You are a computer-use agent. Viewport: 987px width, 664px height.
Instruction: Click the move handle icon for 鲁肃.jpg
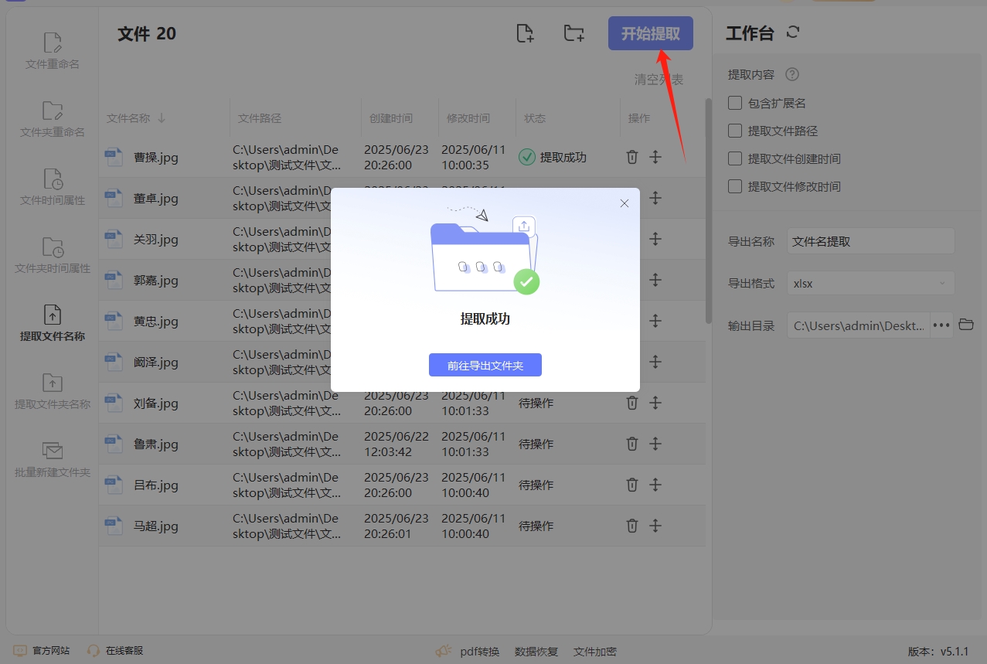(x=655, y=444)
